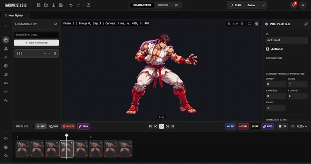The width and height of the screenshot is (311, 164).
Task: Open the hierarchy nodes icon in the sidebar
Action: coord(6,49)
